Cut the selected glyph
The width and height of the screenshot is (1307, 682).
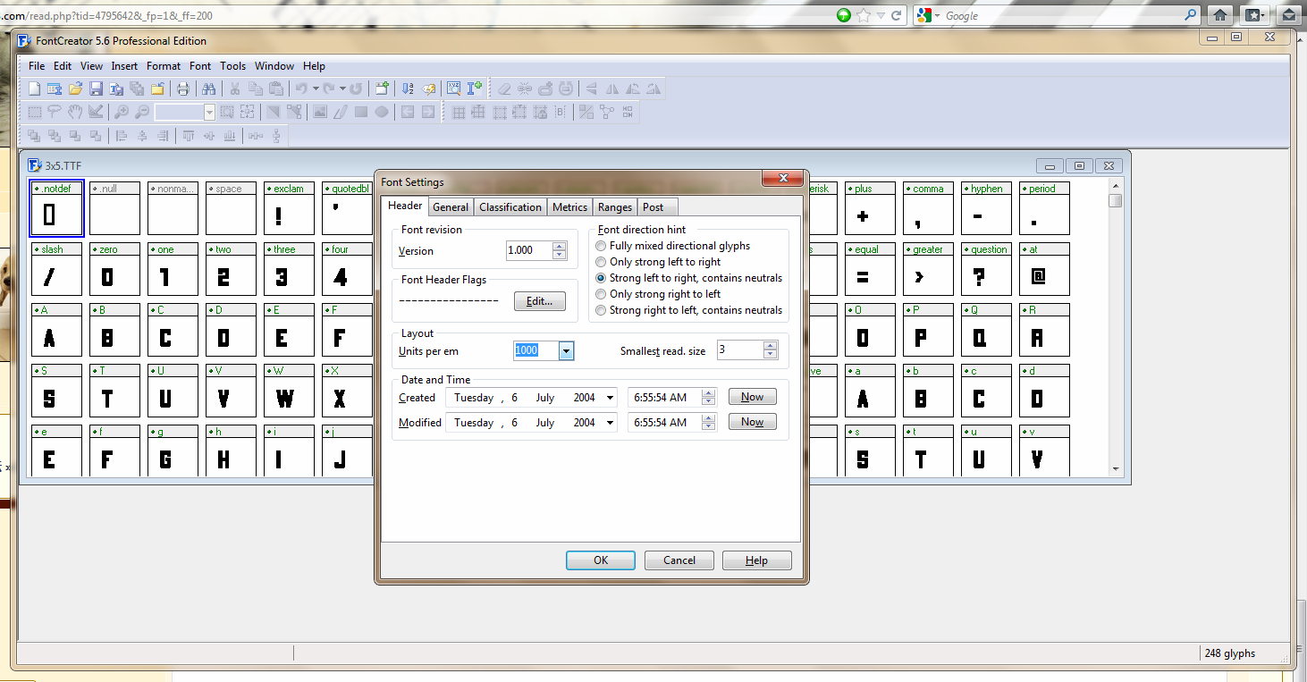233,88
